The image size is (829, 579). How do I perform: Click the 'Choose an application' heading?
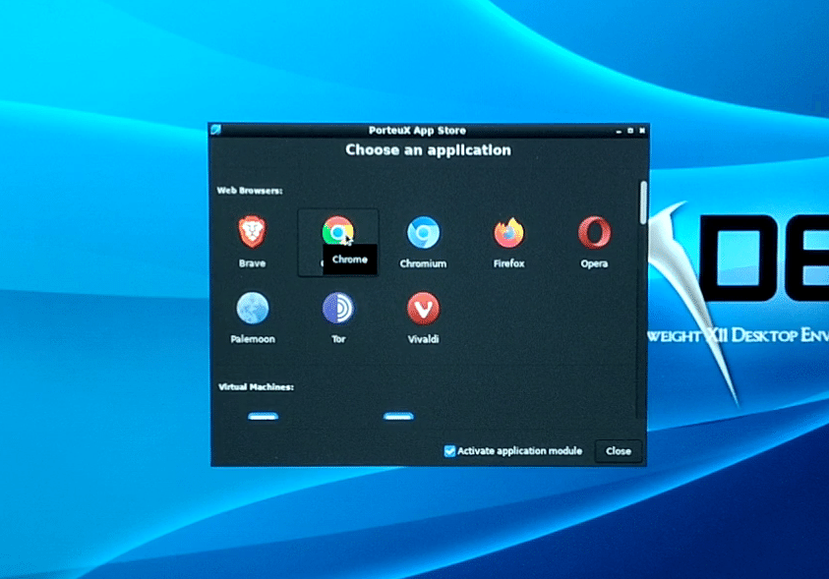click(x=428, y=150)
